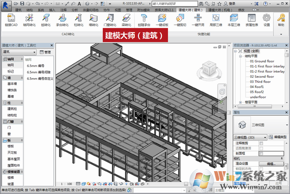This screenshot has height=194, width=290.
Task: Open the 建筑 ribbon tab
Action: coord(18,10)
